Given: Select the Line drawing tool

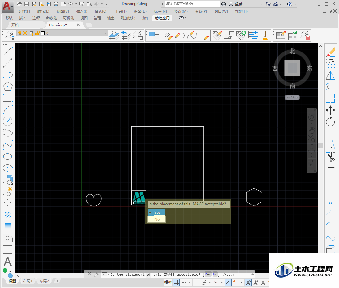Looking at the screenshot, I should 8,51.
